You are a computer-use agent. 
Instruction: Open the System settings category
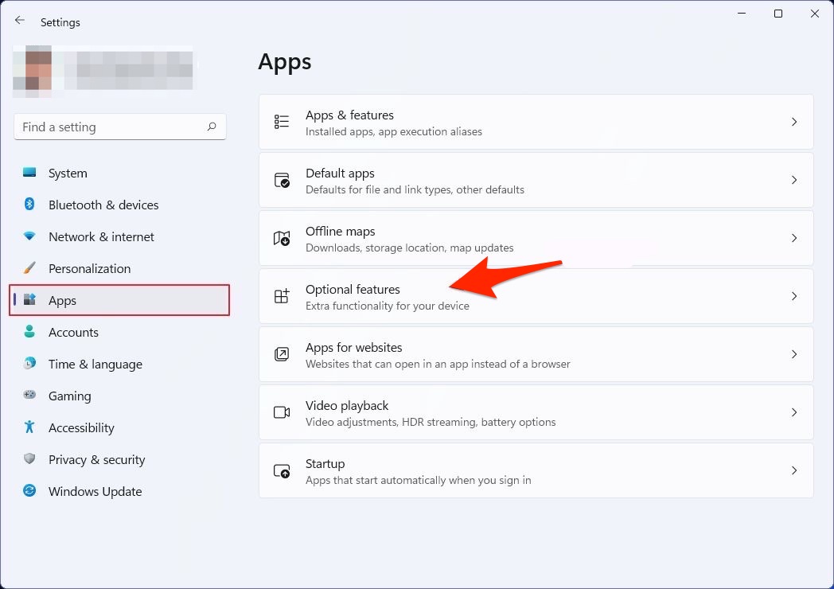pyautogui.click(x=68, y=174)
